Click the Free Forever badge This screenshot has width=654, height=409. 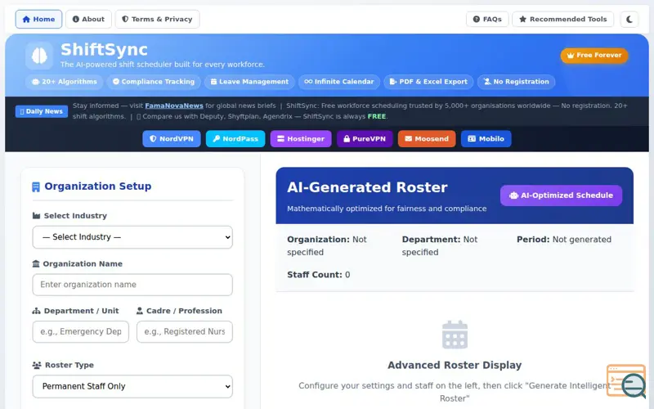pyautogui.click(x=594, y=55)
